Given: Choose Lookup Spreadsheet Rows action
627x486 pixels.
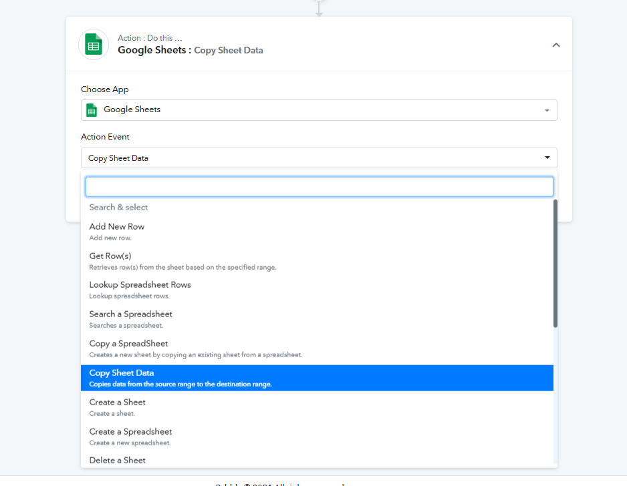Looking at the screenshot, I should [317, 290].
